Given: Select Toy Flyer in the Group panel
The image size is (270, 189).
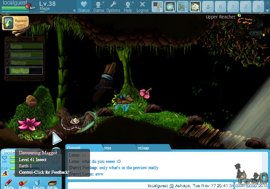Looking at the screenshot, I should 24,71.
